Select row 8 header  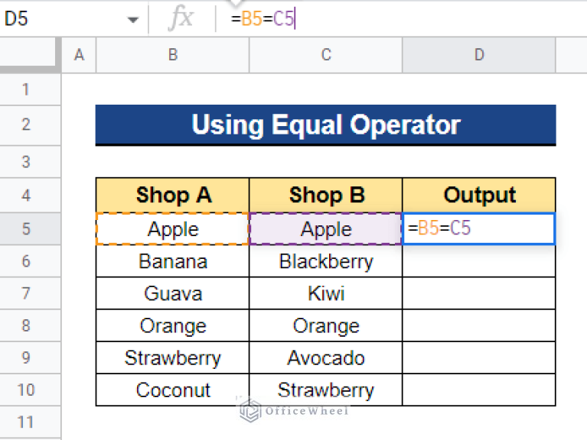pos(30,325)
